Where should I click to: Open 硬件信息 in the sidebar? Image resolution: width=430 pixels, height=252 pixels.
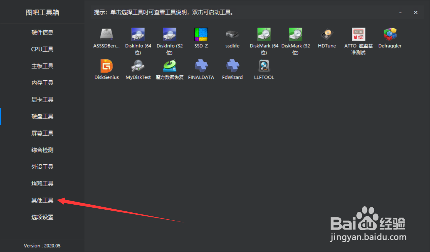pyautogui.click(x=42, y=32)
